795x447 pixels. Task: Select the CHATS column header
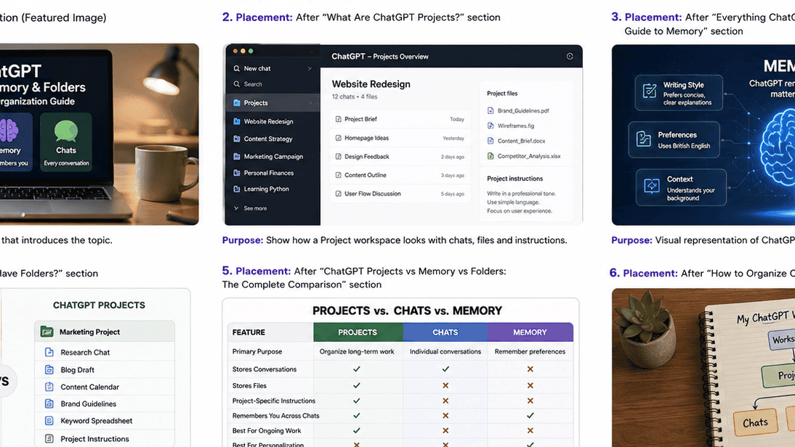click(x=445, y=332)
